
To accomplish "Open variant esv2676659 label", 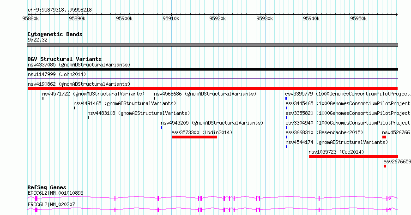I will (397, 161).
